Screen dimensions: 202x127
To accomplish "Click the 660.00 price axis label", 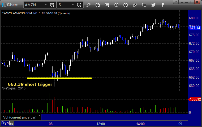I will [x=194, y=86].
